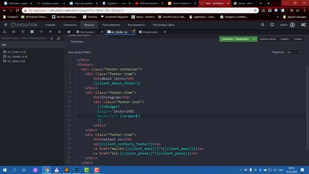Open the Chrome three-dot menu
Screen dimensions: 309x174
click(305, 11)
